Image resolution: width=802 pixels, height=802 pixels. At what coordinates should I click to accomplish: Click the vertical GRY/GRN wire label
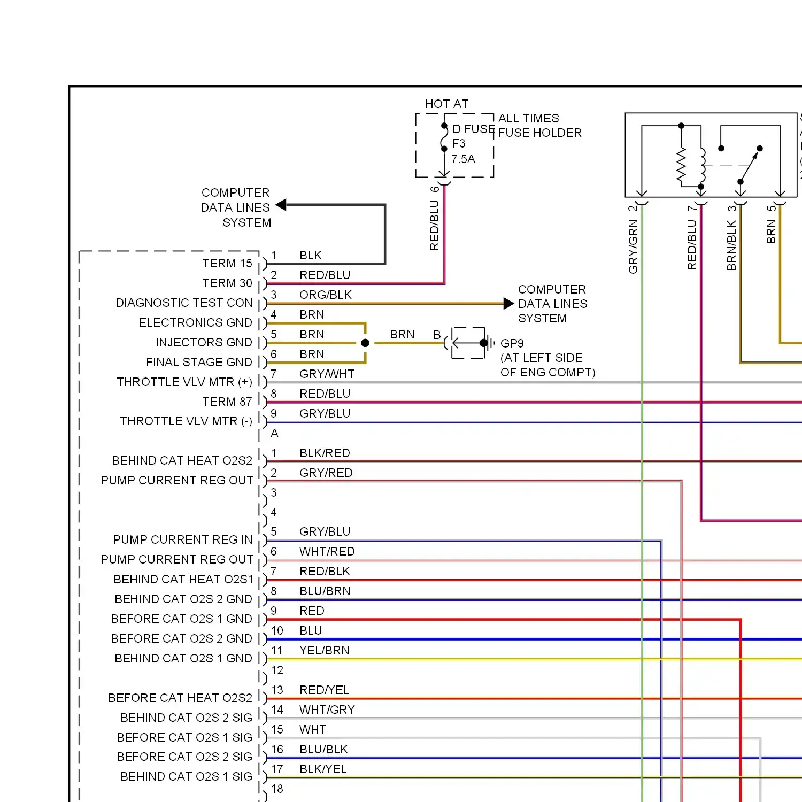(633, 247)
